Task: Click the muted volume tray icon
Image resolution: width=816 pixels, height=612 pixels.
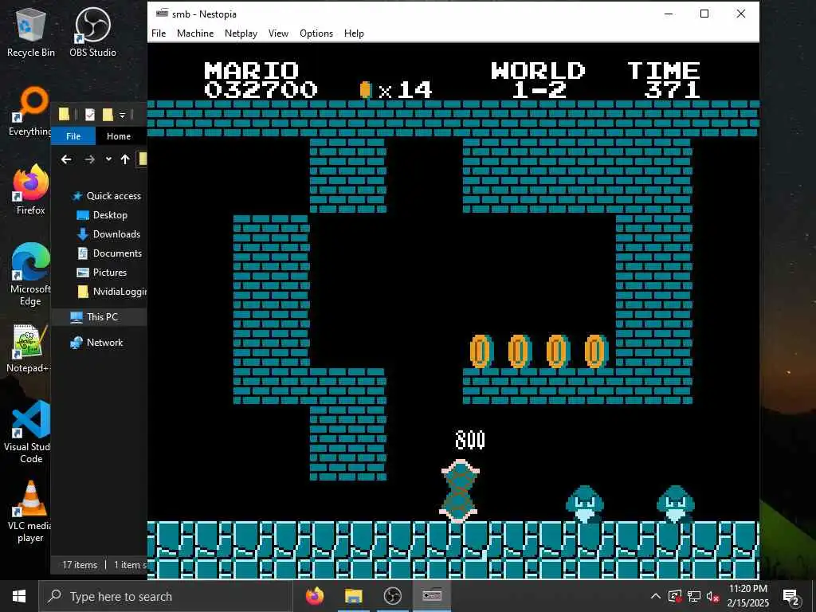Action: coord(713,597)
